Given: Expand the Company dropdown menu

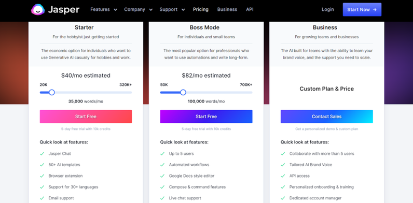Looking at the screenshot, I should click(x=139, y=9).
